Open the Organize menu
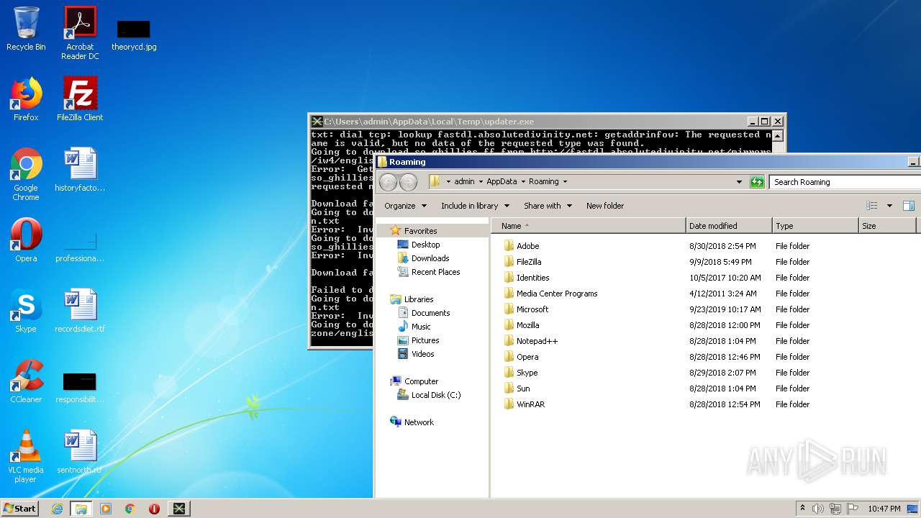 point(405,206)
